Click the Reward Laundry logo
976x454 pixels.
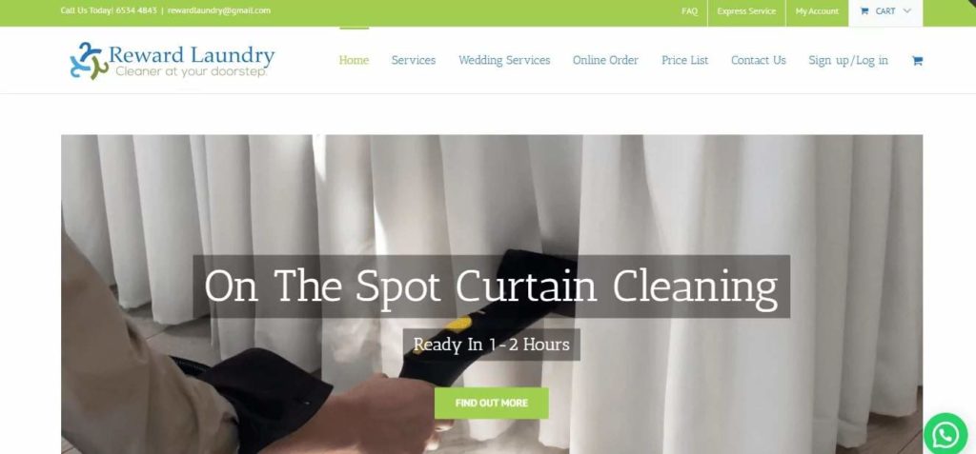click(x=173, y=60)
